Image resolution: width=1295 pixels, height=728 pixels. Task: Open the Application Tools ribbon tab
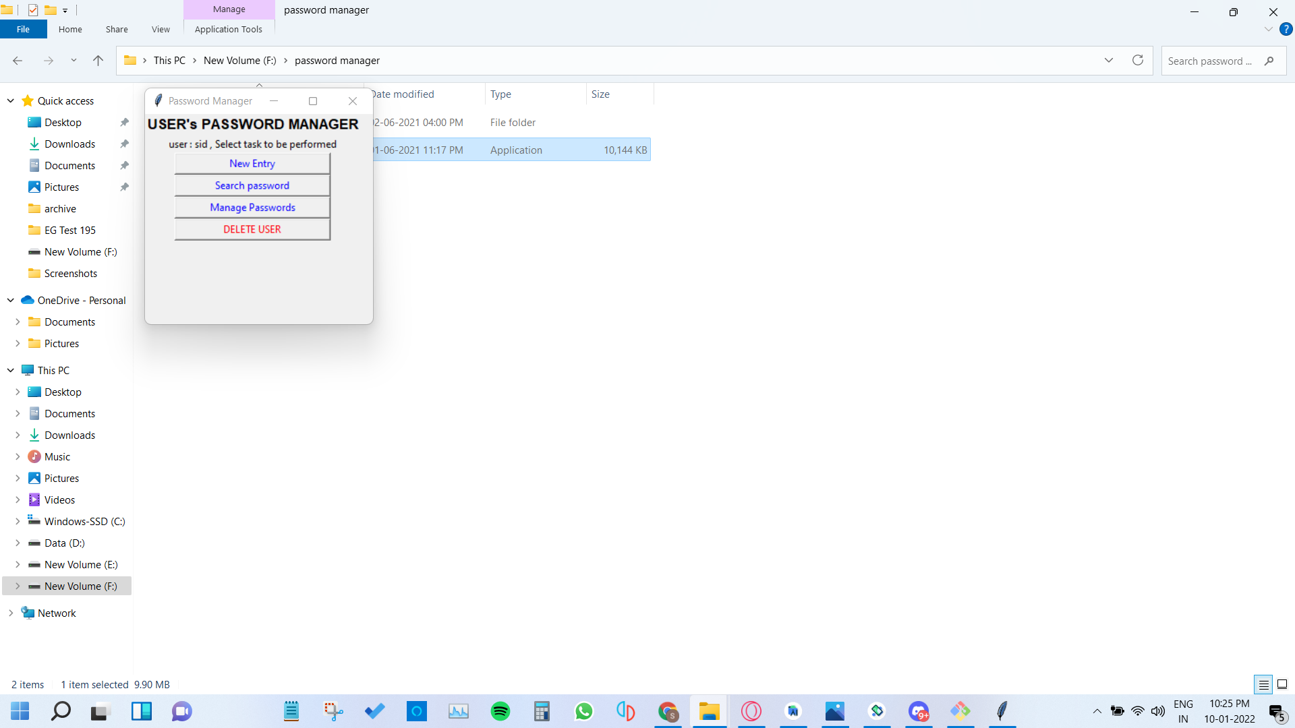pos(228,30)
